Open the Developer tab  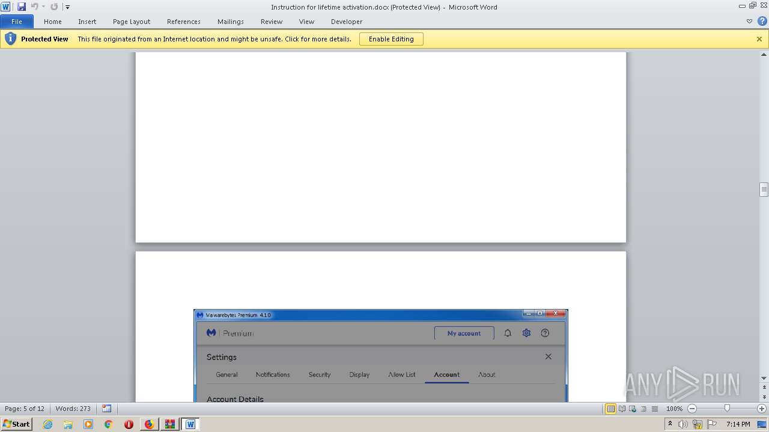click(347, 22)
